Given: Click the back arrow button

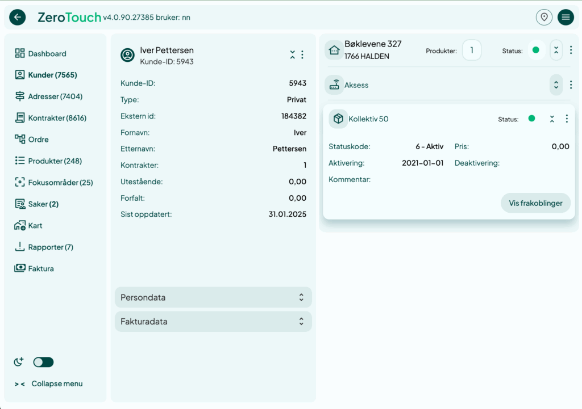Looking at the screenshot, I should click(x=18, y=17).
